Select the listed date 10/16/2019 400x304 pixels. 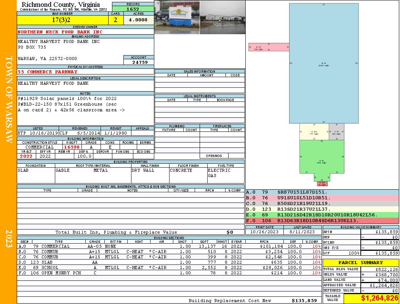pos(43,133)
